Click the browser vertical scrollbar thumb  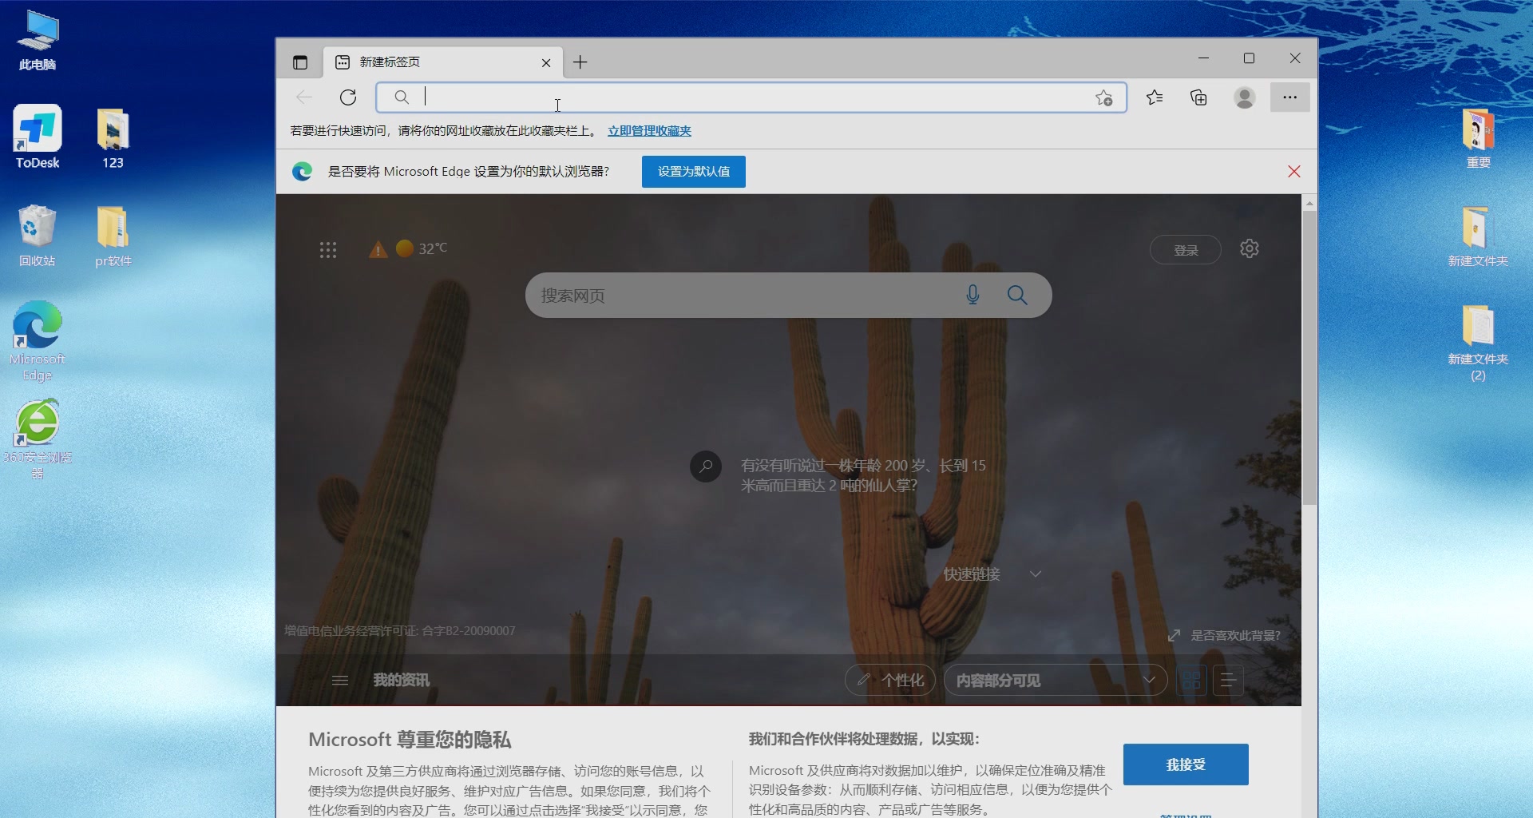click(x=1309, y=358)
